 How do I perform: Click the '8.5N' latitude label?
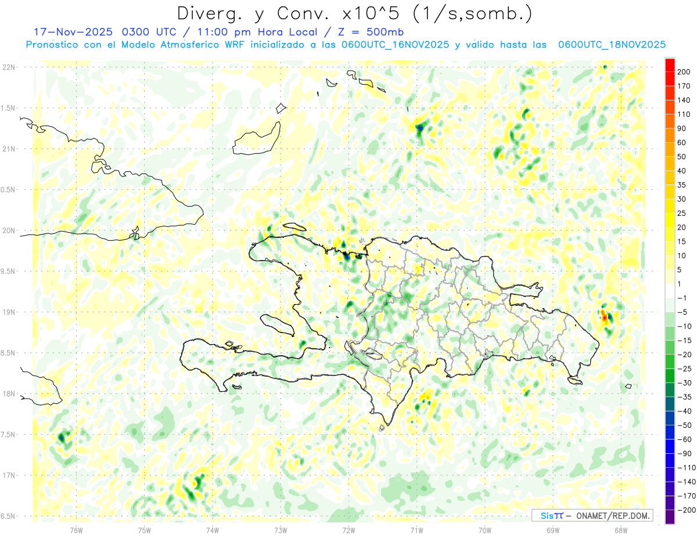[x=9, y=353]
